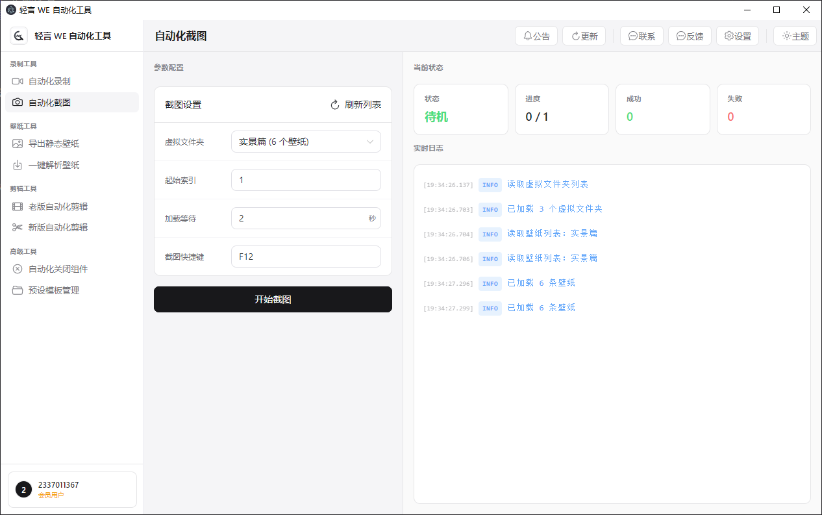
Task: Open the app logo icon at top left
Action: pyautogui.click(x=18, y=35)
